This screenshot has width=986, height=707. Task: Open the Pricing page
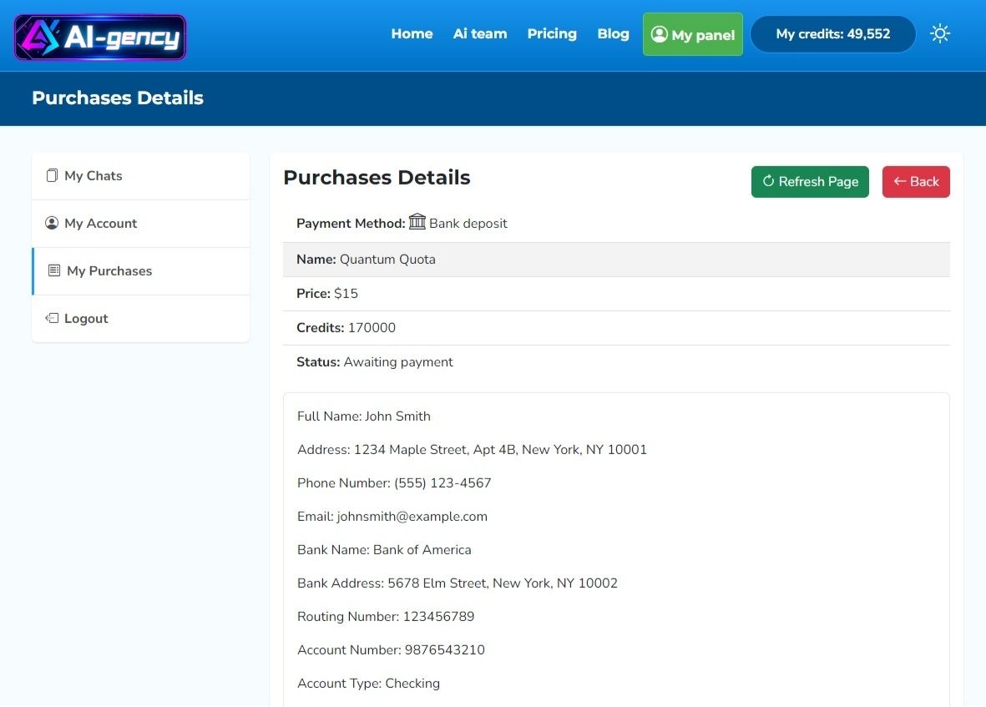coord(552,34)
